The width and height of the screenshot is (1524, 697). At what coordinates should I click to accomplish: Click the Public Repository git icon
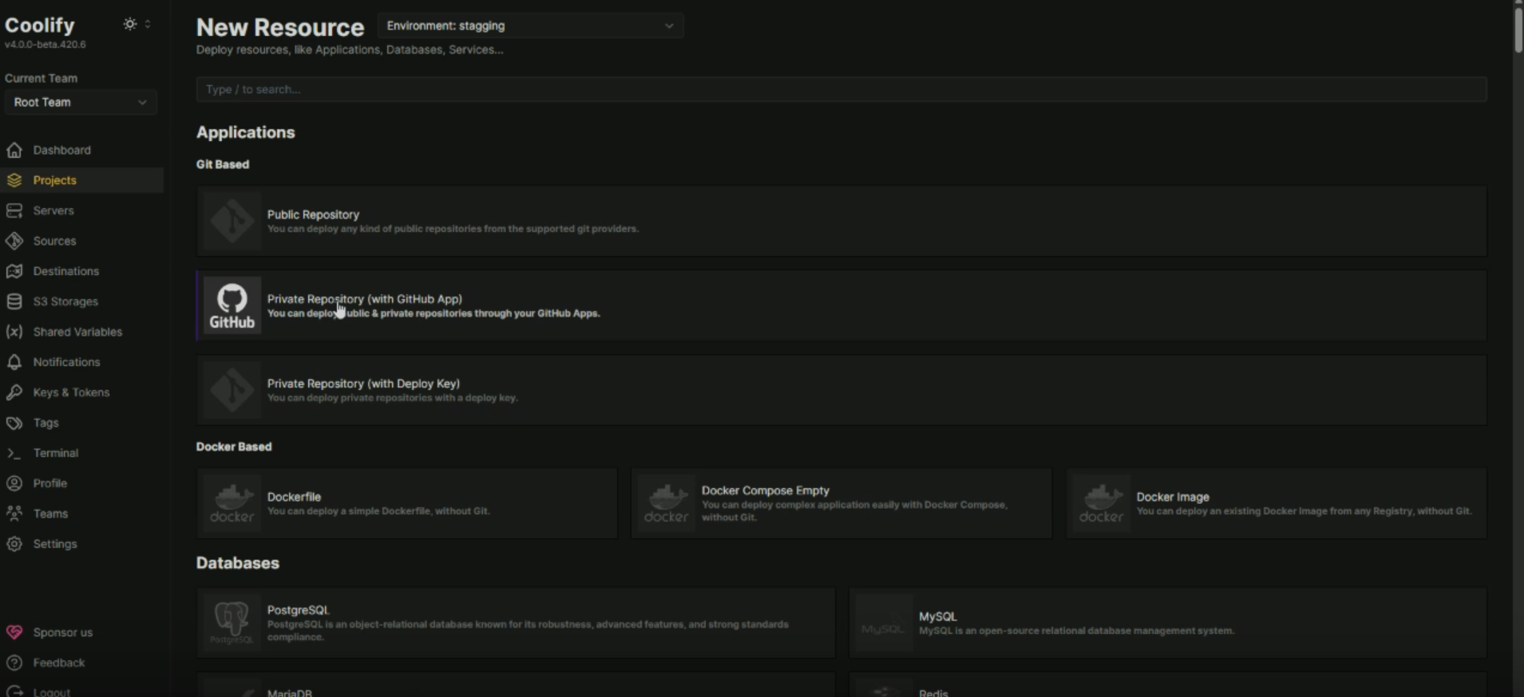[232, 221]
